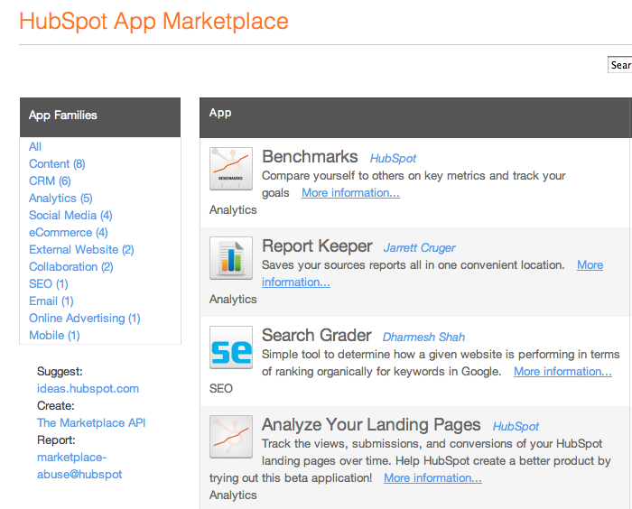
Task: Open Jarrett Cruger author link
Action: pyautogui.click(x=419, y=247)
